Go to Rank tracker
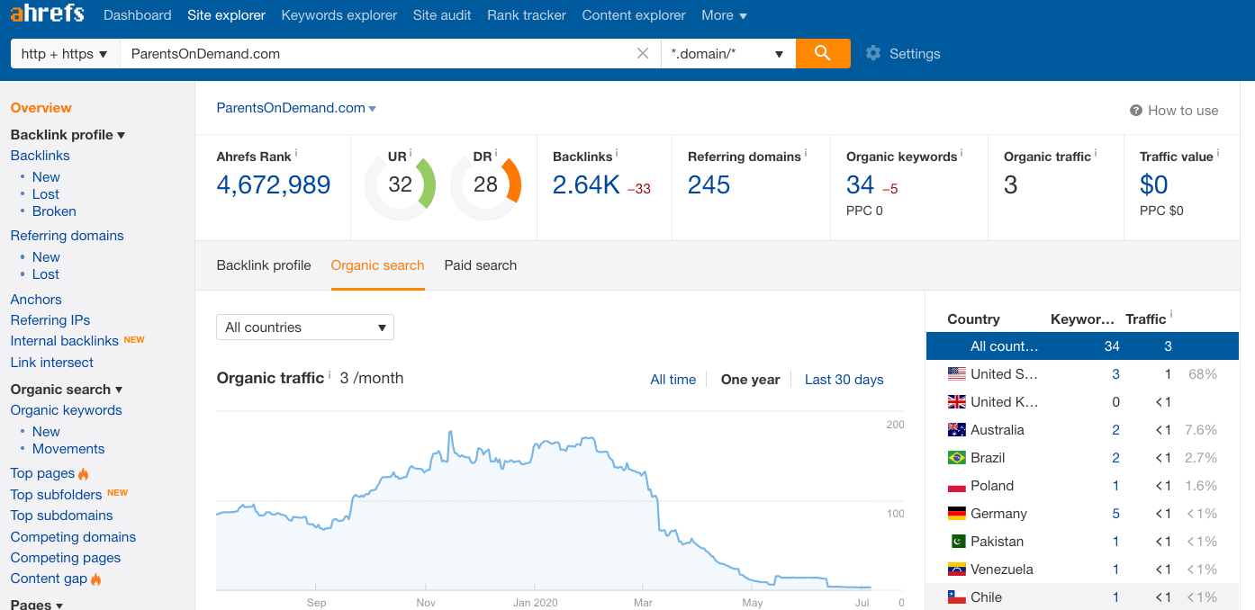 527,15
